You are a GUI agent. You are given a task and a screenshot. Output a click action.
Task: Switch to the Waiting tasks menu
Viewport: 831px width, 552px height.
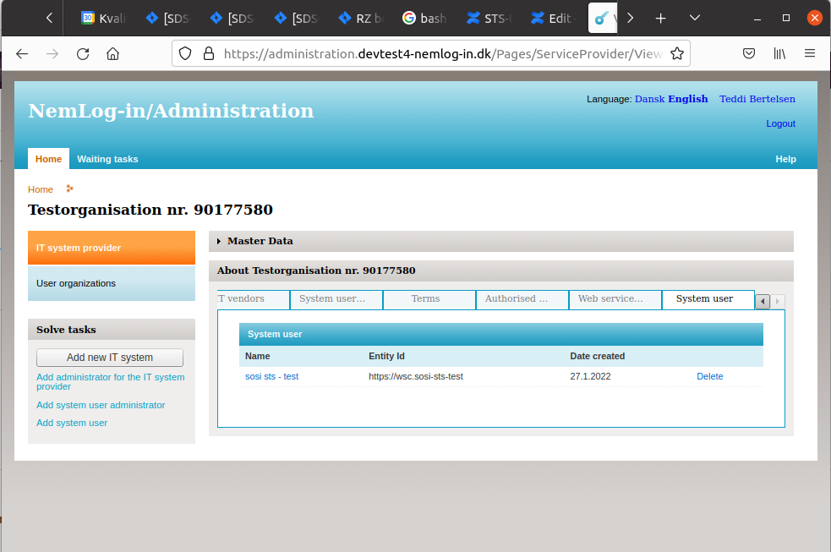click(107, 159)
